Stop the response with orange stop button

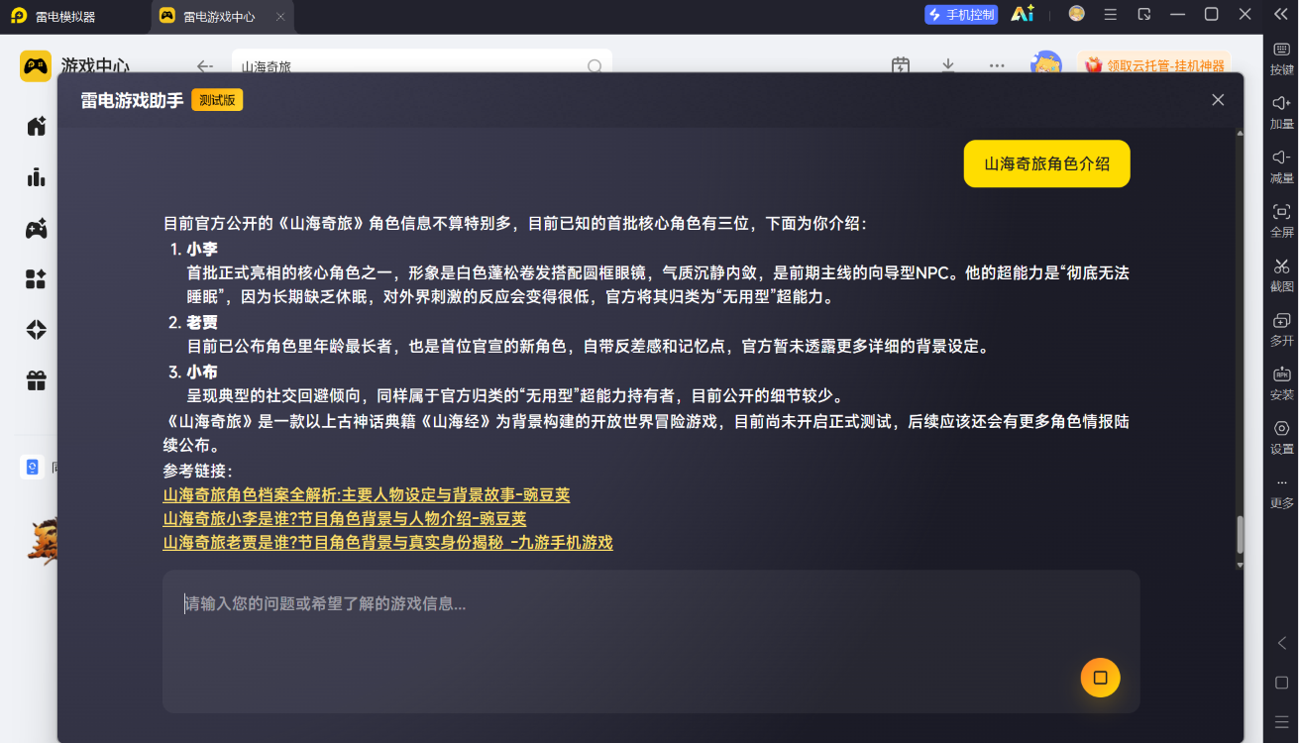[x=1100, y=678]
